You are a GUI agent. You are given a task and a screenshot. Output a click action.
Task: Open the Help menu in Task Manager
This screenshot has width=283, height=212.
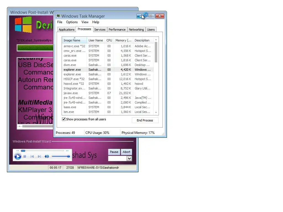tap(96, 22)
